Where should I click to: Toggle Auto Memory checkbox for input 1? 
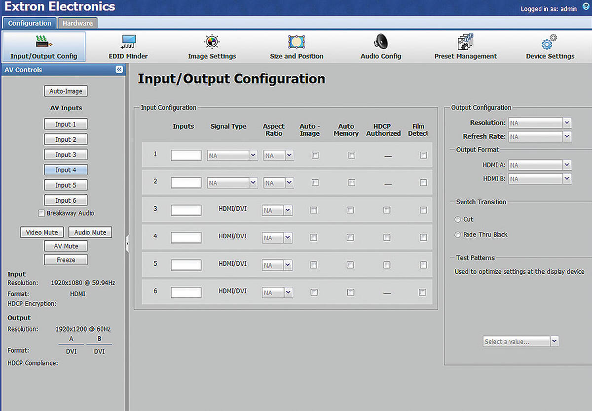coord(351,155)
